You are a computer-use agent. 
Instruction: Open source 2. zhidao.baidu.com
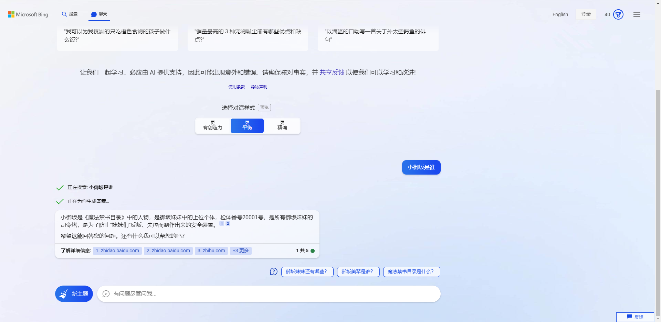click(168, 251)
